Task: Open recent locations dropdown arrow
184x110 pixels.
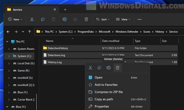Action: click(23, 32)
